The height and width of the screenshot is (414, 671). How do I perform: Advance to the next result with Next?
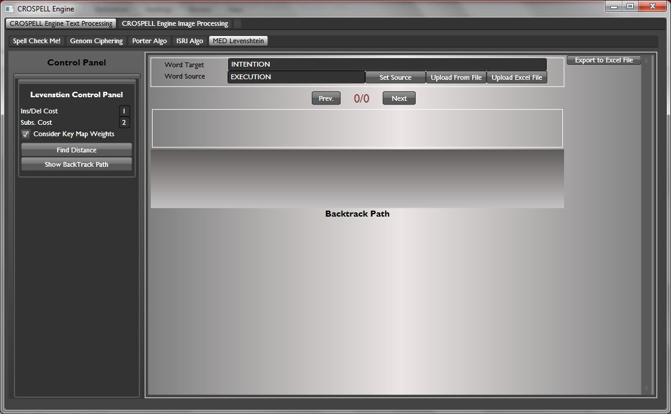(x=399, y=98)
